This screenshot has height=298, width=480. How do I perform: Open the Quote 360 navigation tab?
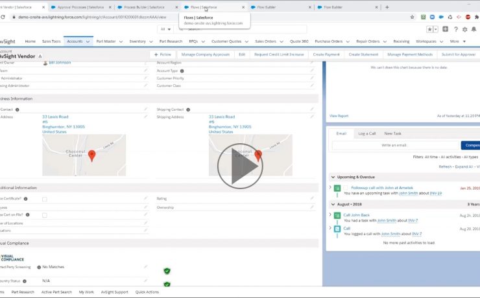(299, 41)
